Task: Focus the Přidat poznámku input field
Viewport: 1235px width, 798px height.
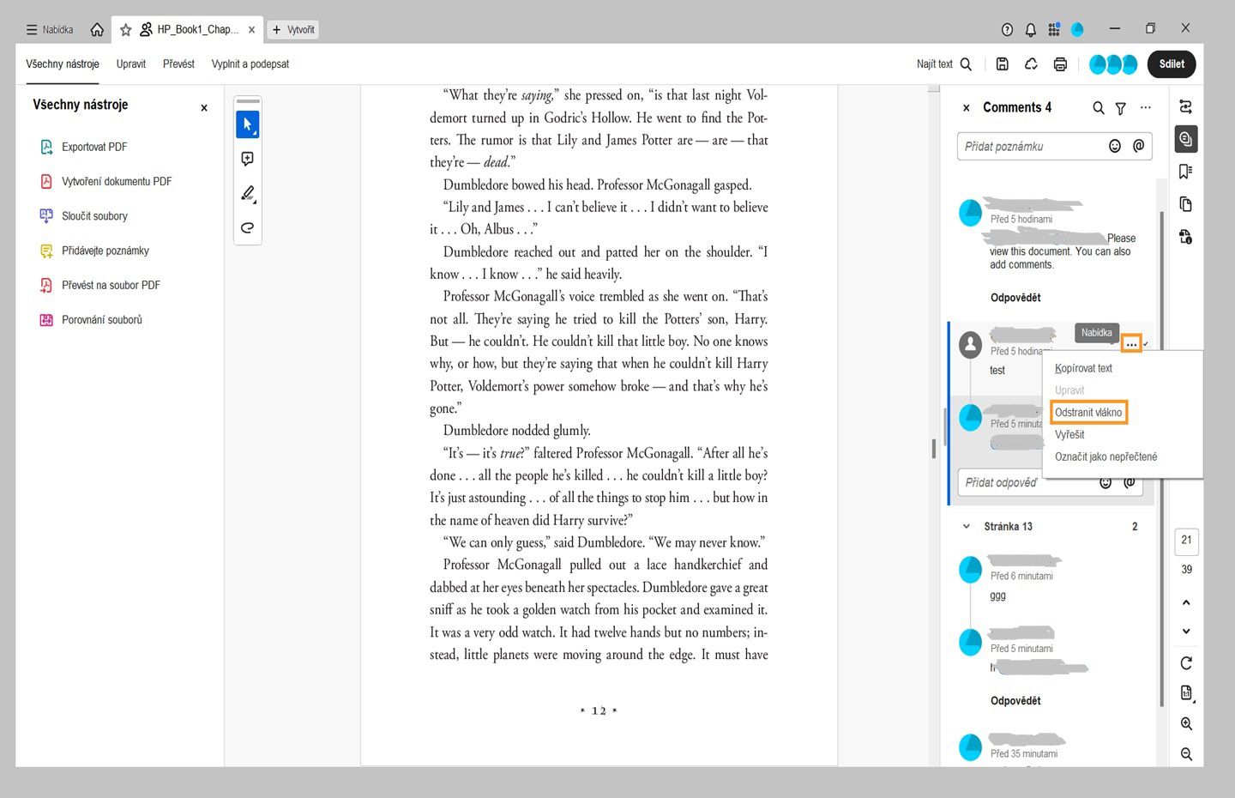Action: pos(1054,147)
